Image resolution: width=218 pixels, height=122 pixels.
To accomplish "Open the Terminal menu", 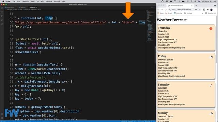I will [49, 1].
